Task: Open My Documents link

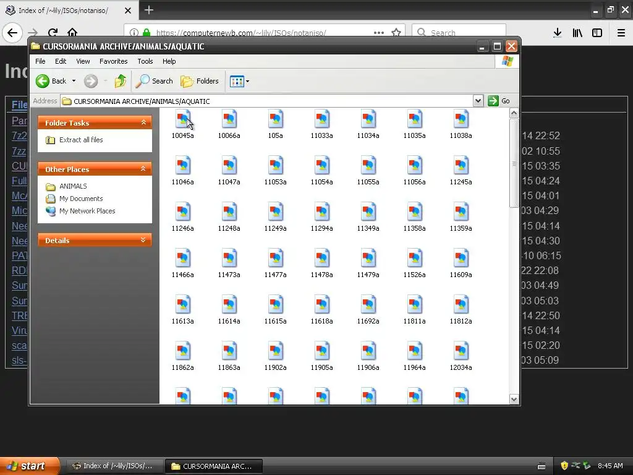Action: click(x=81, y=199)
